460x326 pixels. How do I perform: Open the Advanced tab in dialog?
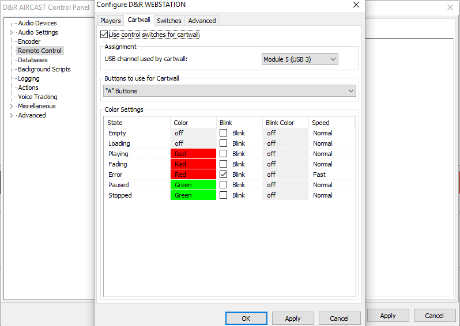(x=202, y=21)
